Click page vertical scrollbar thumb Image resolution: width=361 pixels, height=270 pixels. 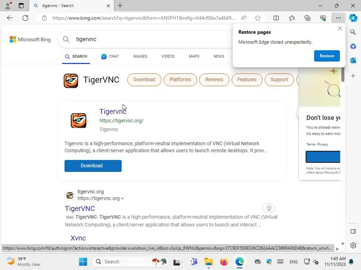click(x=343, y=74)
